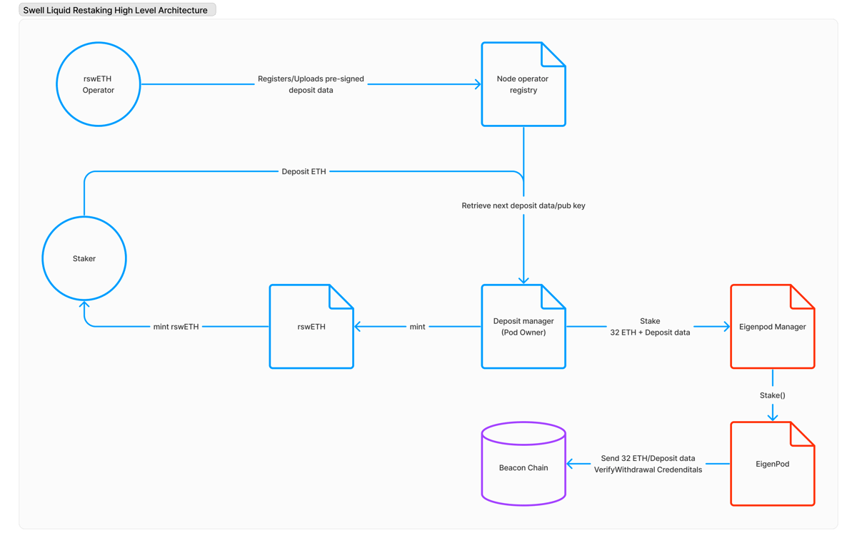This screenshot has height=548, width=857.
Task: Select the 'Deposit ETH' connector label
Action: [304, 171]
